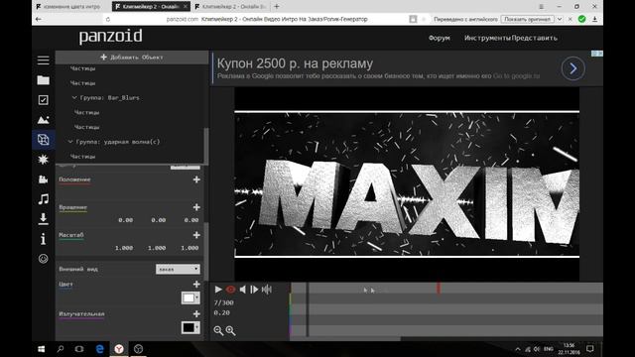Open the Windows Start menu
Image resolution: width=635 pixels, height=357 pixels.
(41, 349)
